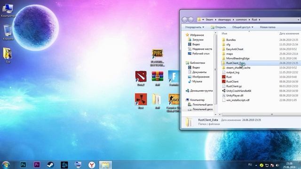This screenshot has height=169, width=301.
Task: Select Загрузки in Favorites
Action: tap(196, 39)
